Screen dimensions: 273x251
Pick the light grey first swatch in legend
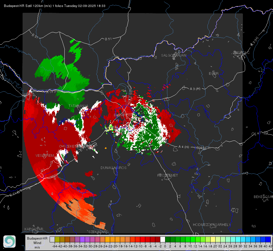point(52,239)
